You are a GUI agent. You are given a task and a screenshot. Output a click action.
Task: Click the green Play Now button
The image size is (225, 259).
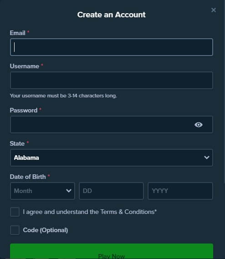[112, 251]
